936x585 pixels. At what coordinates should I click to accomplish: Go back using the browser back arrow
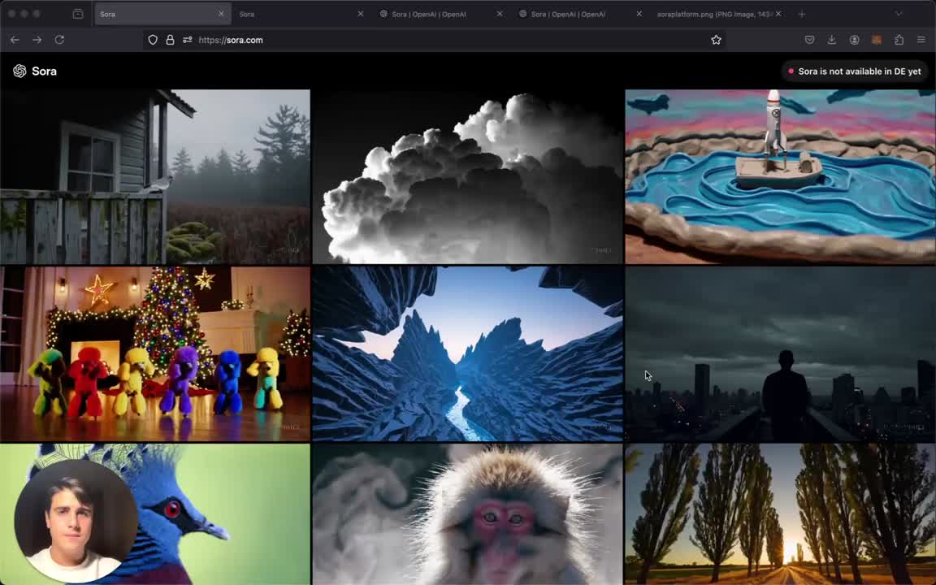click(15, 40)
